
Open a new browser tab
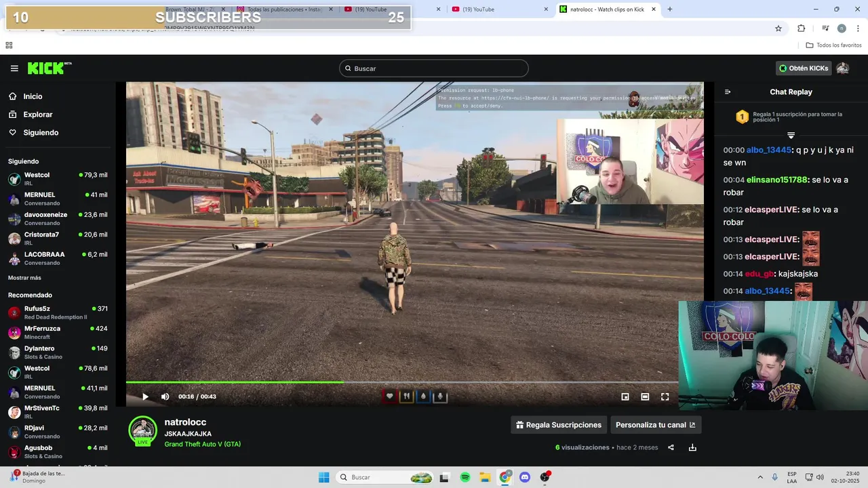coord(670,9)
